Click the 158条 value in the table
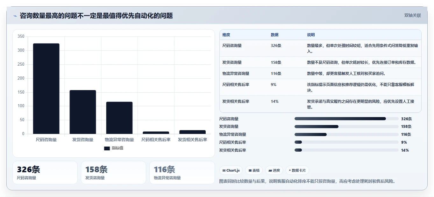The width and height of the screenshot is (434, 197). coord(276,62)
